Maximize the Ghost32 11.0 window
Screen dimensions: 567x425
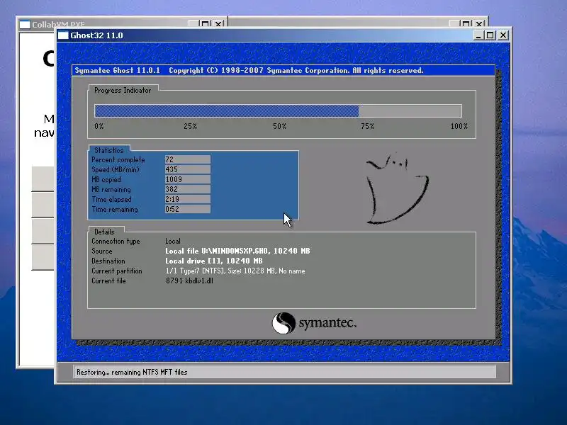point(490,35)
